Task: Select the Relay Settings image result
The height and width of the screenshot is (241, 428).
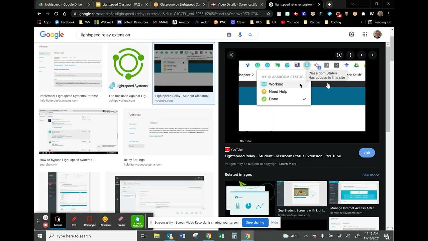Action: [x=168, y=132]
